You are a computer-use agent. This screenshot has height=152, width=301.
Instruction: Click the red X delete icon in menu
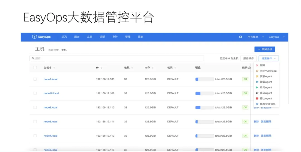(257, 65)
